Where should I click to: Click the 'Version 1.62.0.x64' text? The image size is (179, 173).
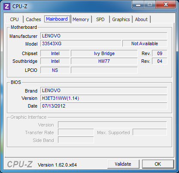pyautogui.click(x=57, y=165)
